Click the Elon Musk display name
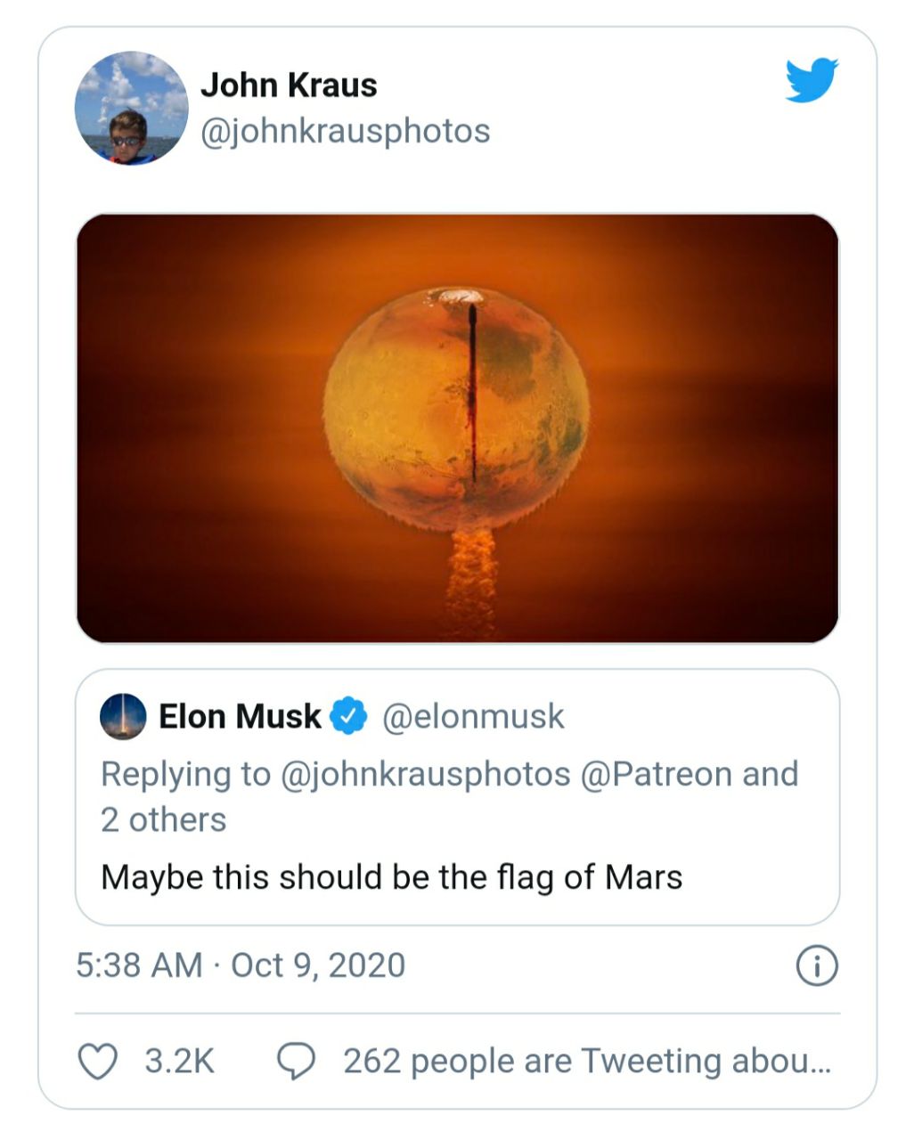The image size is (914, 1140). 240,716
